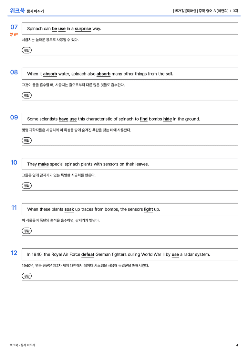Click the first underlined absorb in question 08
This screenshot has width=248, height=352.
[50, 74]
